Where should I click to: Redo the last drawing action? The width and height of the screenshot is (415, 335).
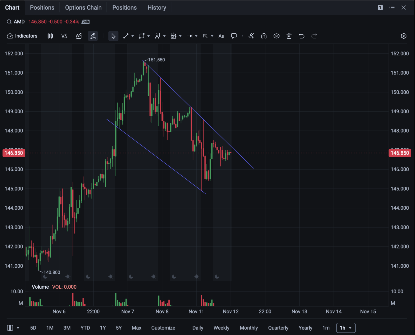314,36
